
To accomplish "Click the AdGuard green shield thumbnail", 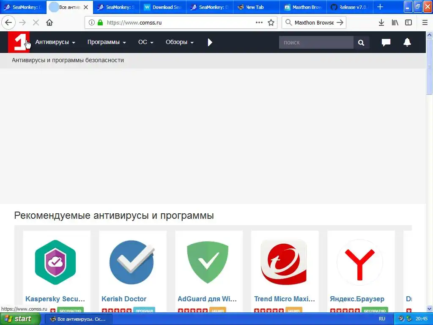I will (208, 262).
